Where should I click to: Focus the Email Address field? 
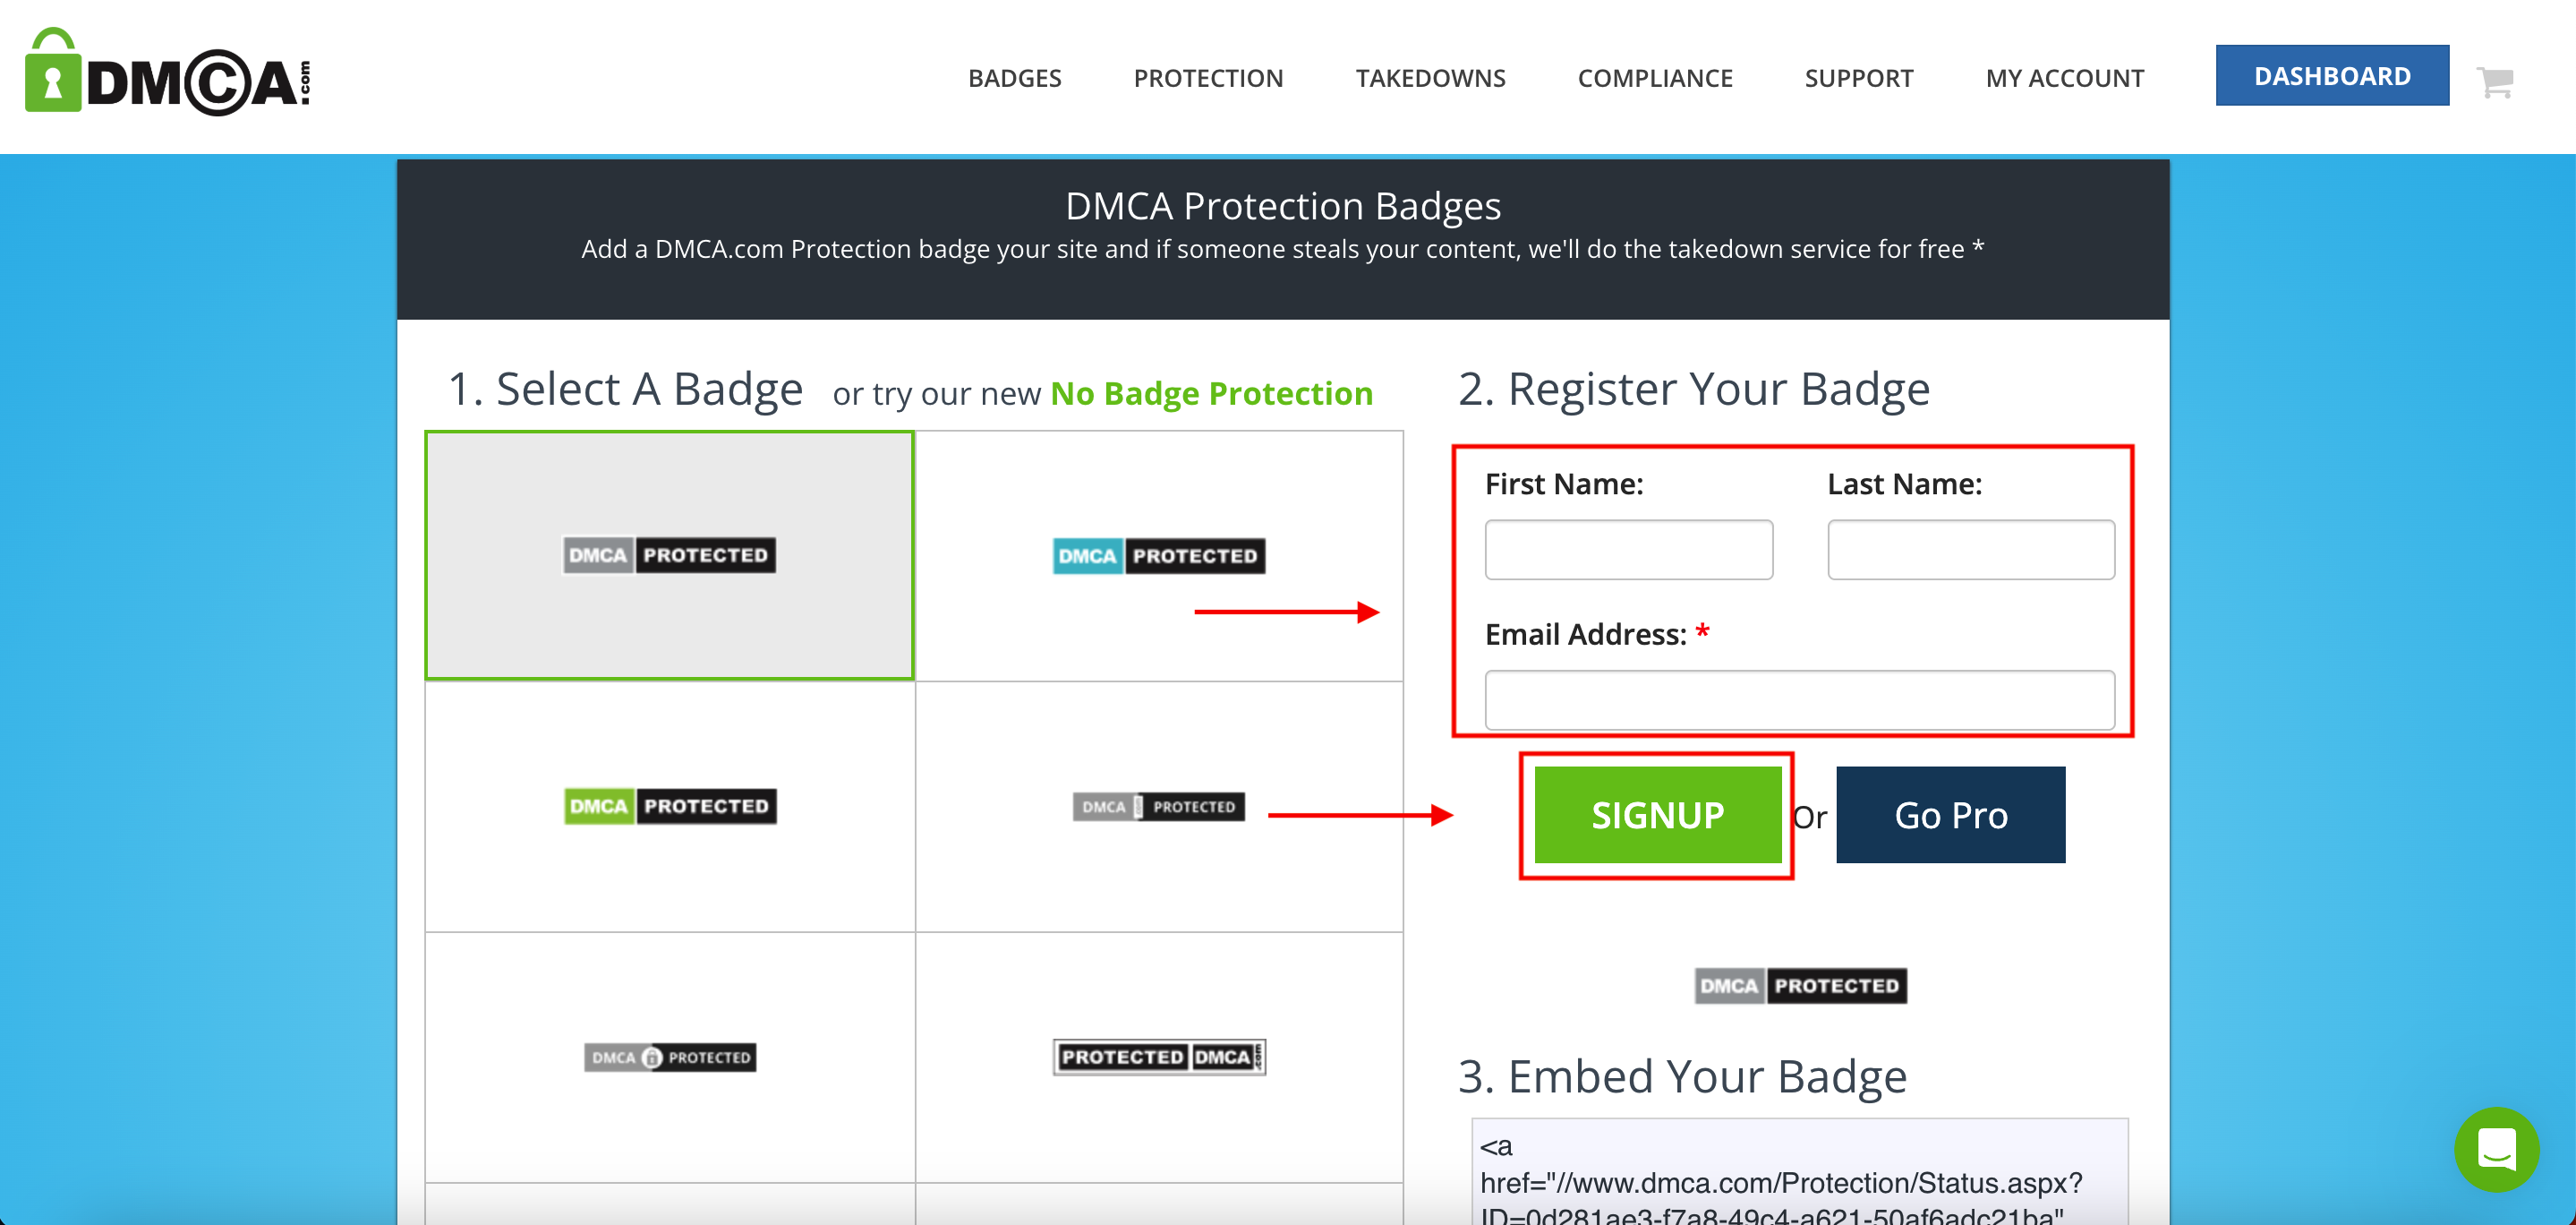1799,699
